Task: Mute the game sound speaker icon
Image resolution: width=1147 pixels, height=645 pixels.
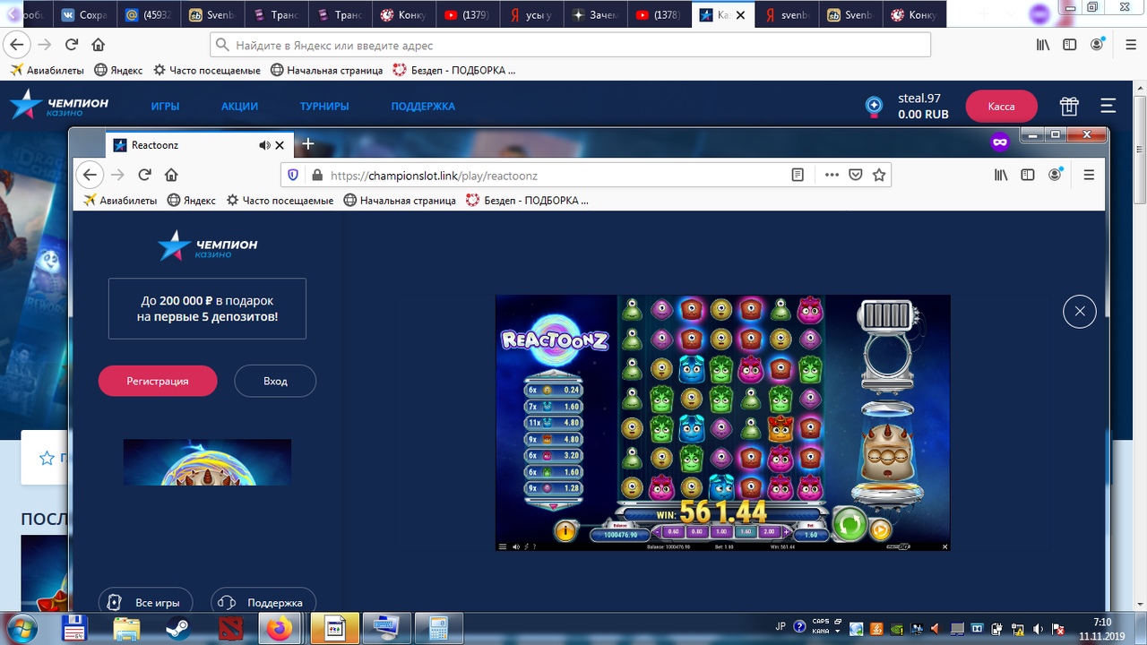Action: [514, 546]
